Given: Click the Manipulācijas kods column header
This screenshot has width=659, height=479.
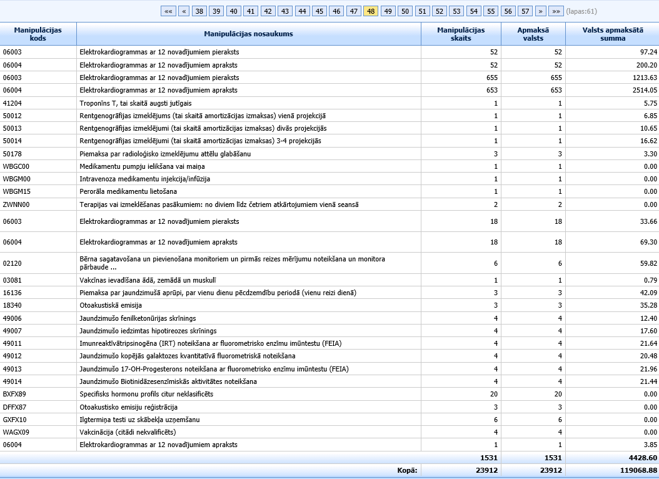Looking at the screenshot, I should [38, 34].
